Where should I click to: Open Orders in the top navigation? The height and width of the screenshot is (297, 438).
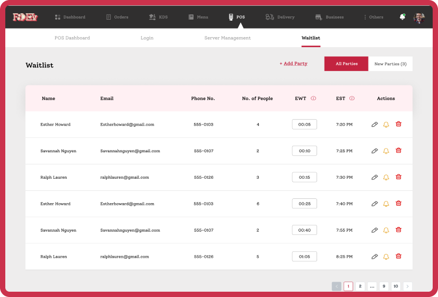pyautogui.click(x=117, y=17)
